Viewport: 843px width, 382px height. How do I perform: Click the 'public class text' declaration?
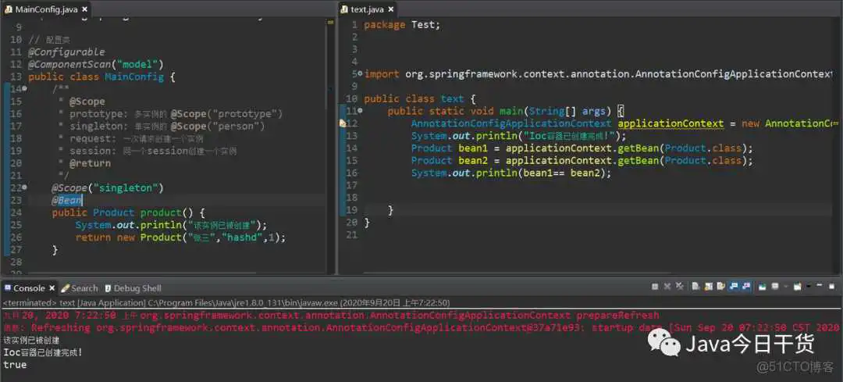pyautogui.click(x=420, y=98)
